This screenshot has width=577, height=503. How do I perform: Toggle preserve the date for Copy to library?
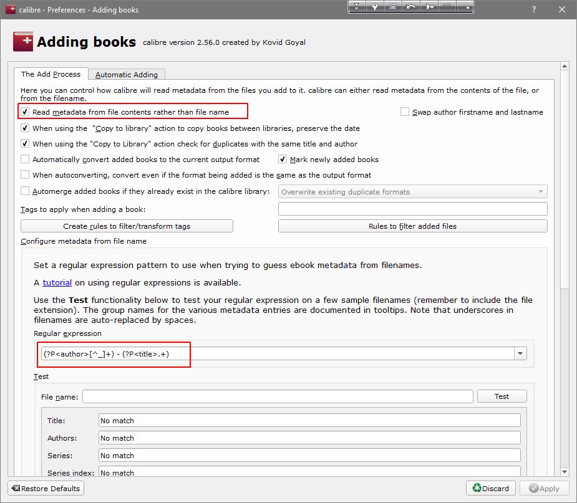[25, 128]
